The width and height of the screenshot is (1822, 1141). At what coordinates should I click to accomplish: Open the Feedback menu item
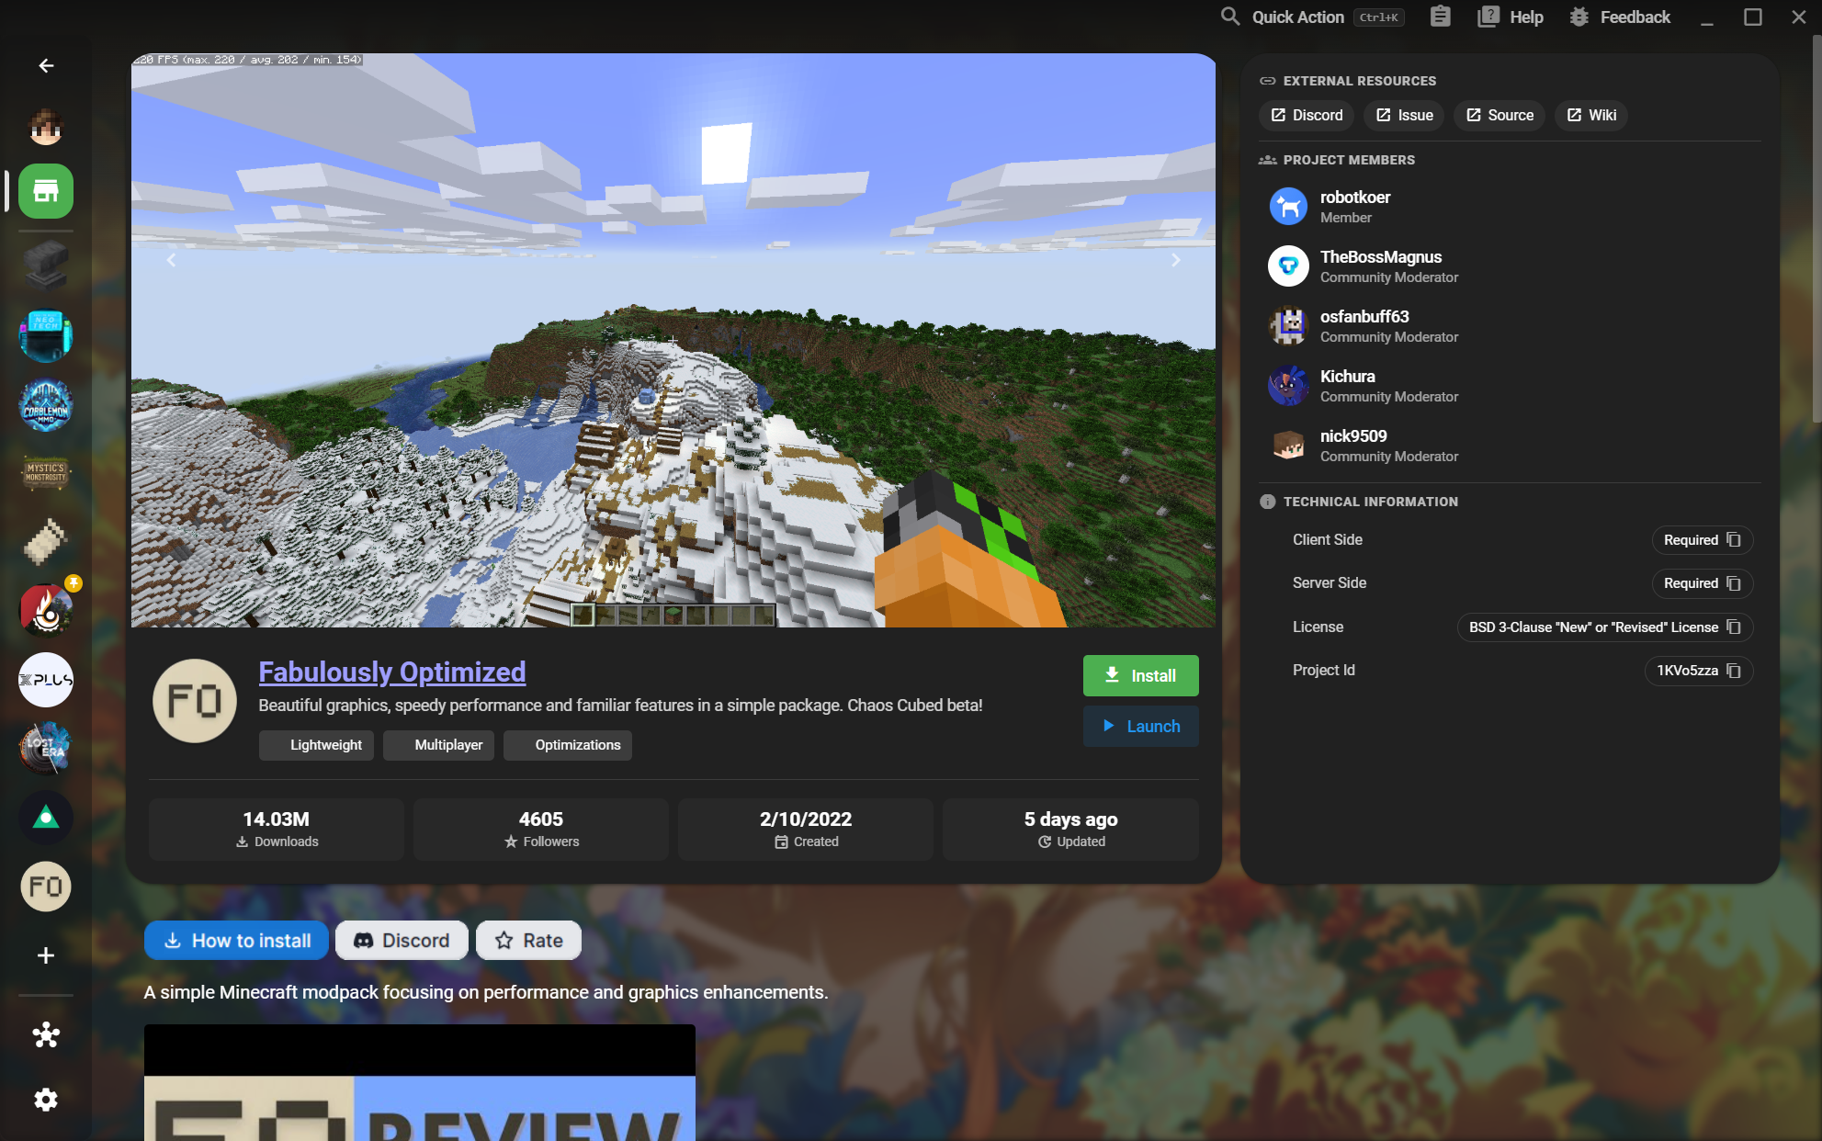(1619, 17)
